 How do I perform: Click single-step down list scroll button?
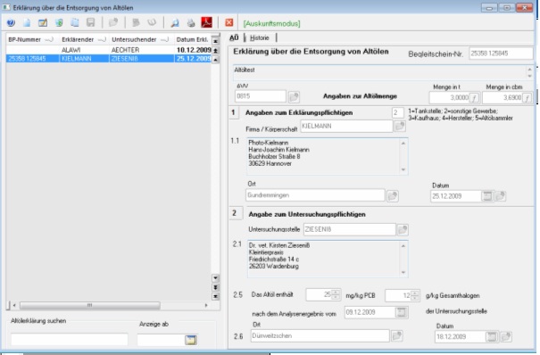216,278
